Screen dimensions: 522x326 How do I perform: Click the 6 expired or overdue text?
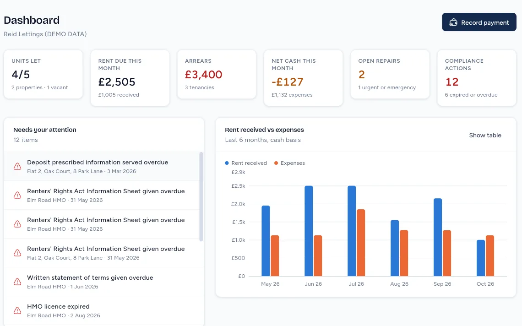tap(471, 95)
